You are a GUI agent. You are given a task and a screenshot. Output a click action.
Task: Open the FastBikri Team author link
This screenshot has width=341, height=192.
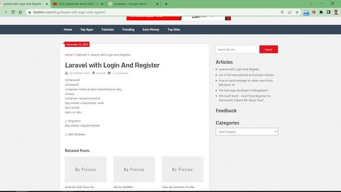82,73
